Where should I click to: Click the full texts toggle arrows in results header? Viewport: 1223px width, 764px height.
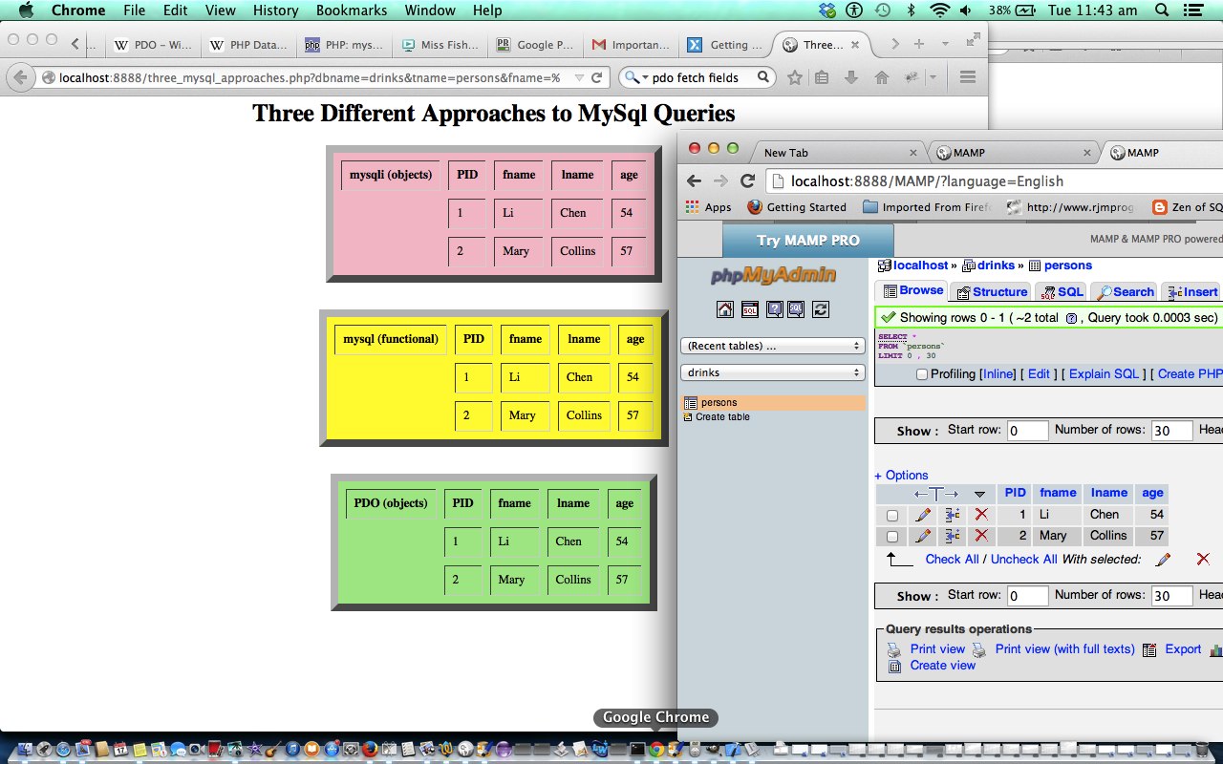pos(935,494)
